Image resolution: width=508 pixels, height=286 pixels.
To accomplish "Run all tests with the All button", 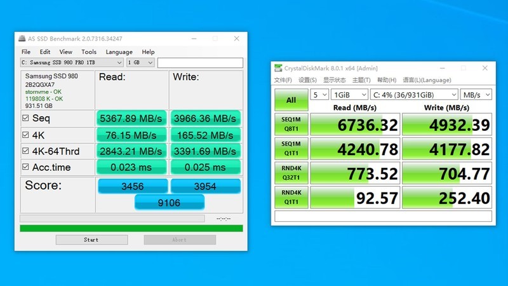I will pos(291,100).
